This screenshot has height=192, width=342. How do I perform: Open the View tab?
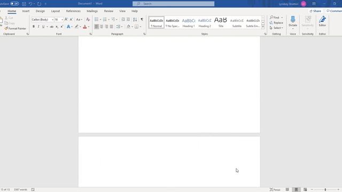click(122, 11)
